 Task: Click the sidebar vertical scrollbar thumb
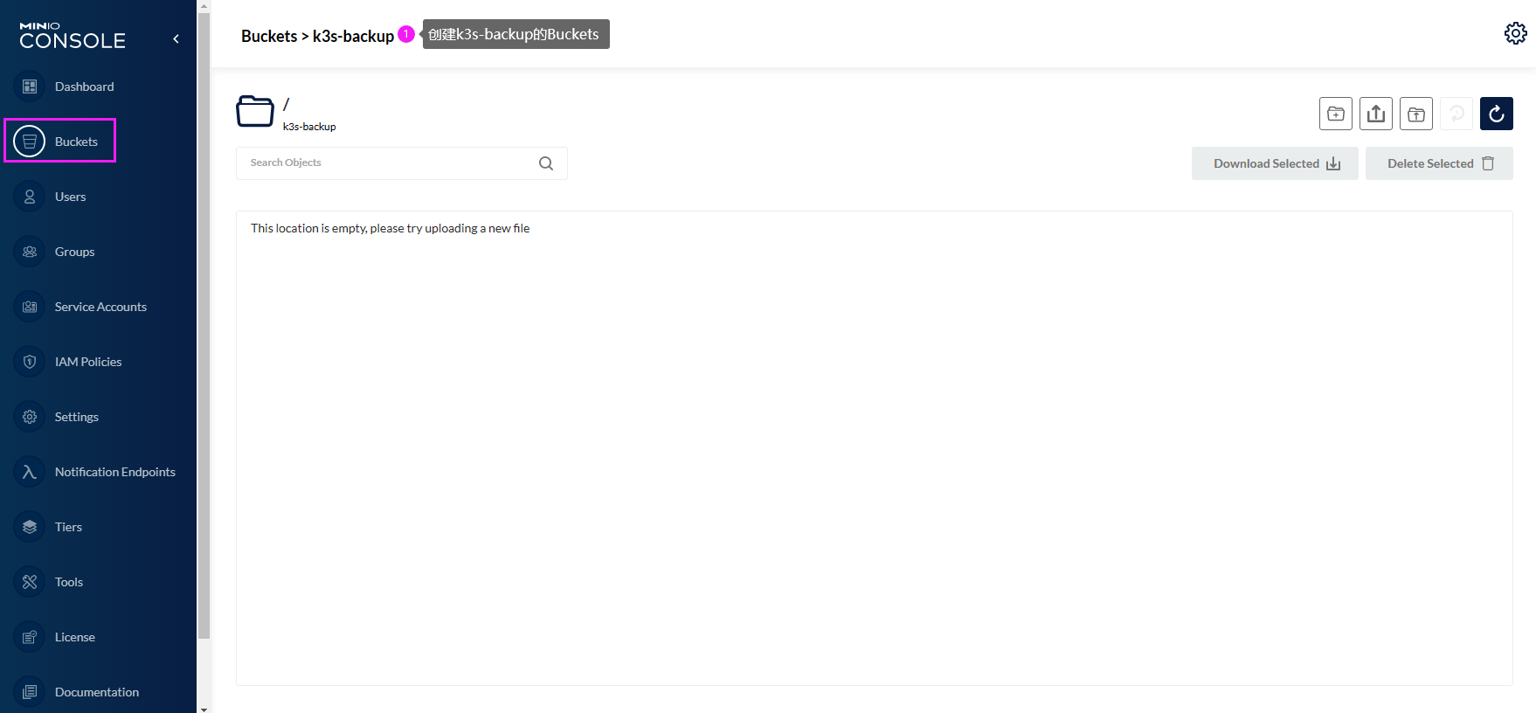click(x=204, y=326)
